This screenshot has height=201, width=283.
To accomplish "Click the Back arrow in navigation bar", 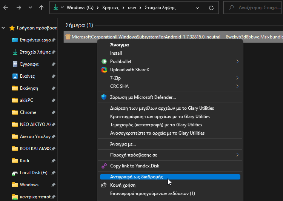I will pyautogui.click(x=6, y=8).
